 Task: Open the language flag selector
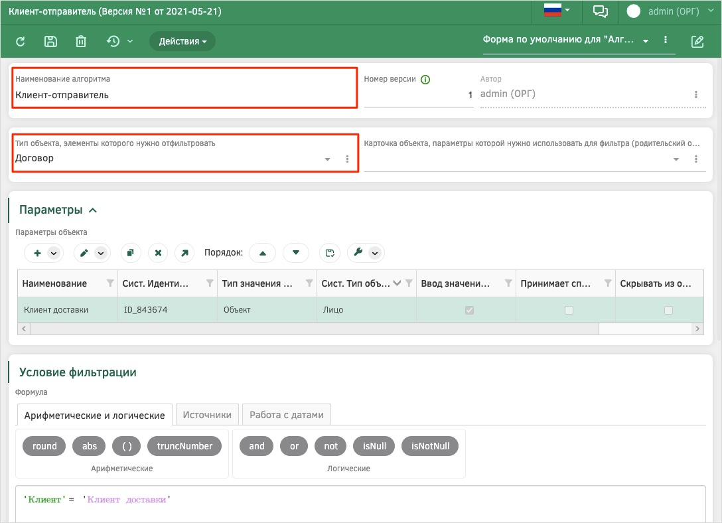(x=557, y=11)
